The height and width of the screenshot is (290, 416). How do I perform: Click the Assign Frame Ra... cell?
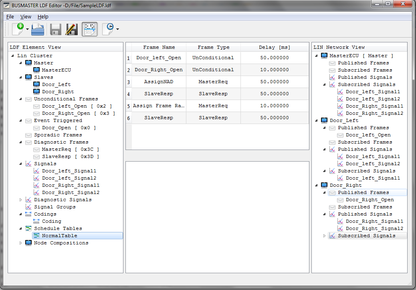(x=159, y=106)
